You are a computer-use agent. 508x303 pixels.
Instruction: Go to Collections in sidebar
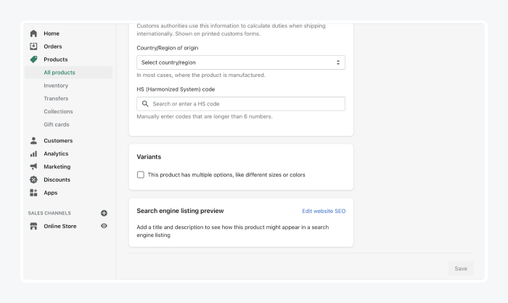(x=58, y=112)
